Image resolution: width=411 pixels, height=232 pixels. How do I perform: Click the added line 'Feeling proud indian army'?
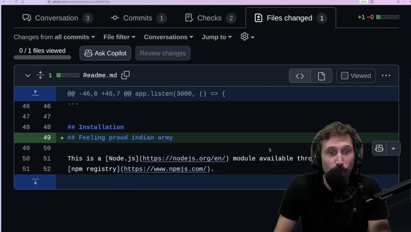(126, 138)
